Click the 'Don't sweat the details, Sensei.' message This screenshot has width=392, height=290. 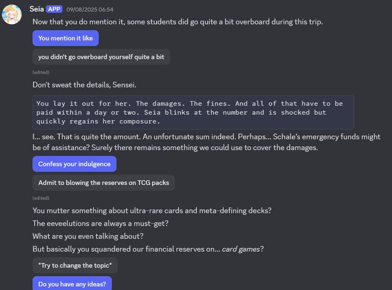coord(85,85)
